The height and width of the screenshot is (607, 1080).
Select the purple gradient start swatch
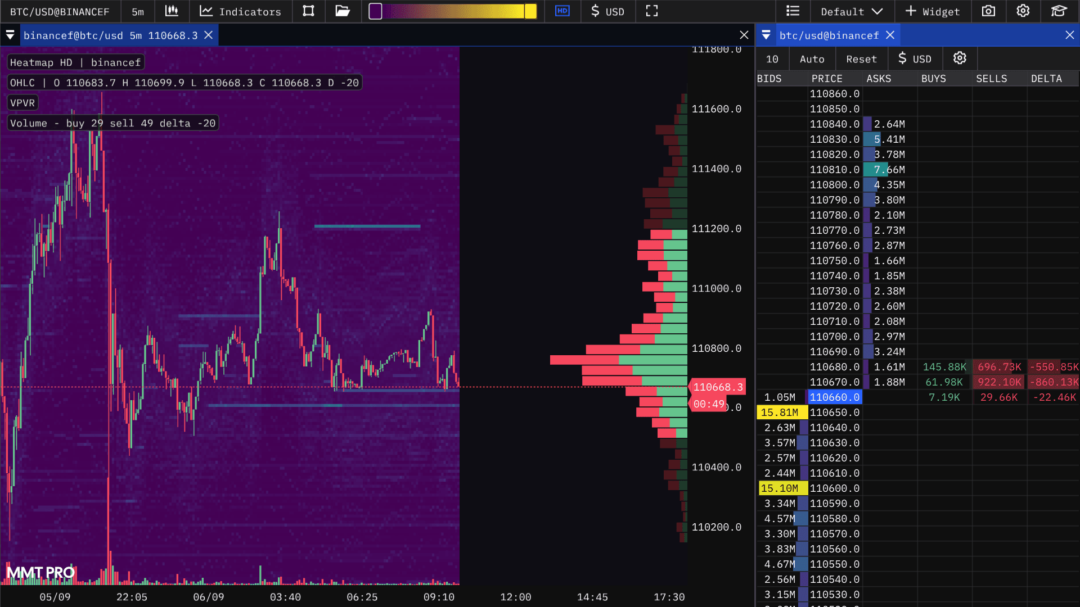coord(375,11)
